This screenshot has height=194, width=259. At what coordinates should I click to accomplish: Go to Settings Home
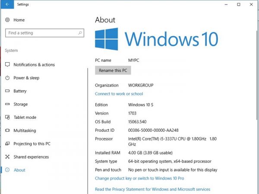click(19, 20)
